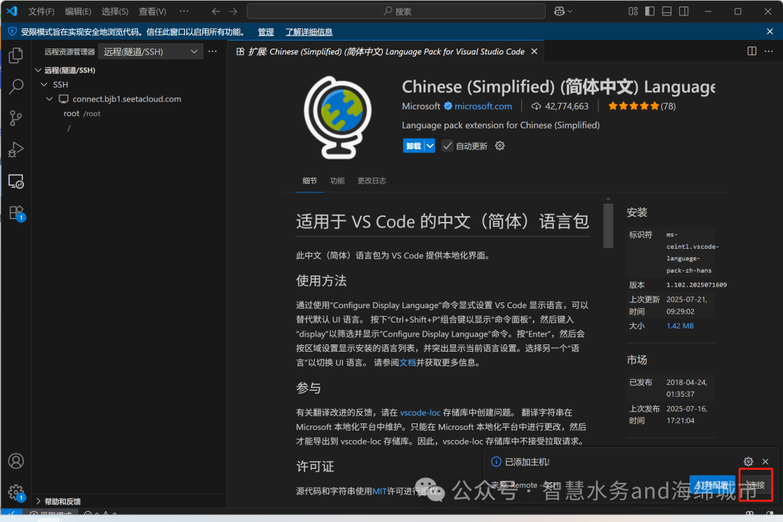This screenshot has width=783, height=522.
Task: Open the Accounts icon in activity bar
Action: pyautogui.click(x=16, y=460)
